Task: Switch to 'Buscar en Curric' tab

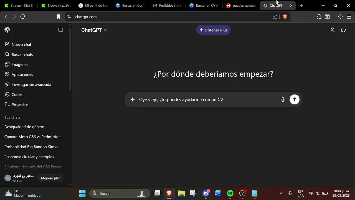Action: pos(130,6)
